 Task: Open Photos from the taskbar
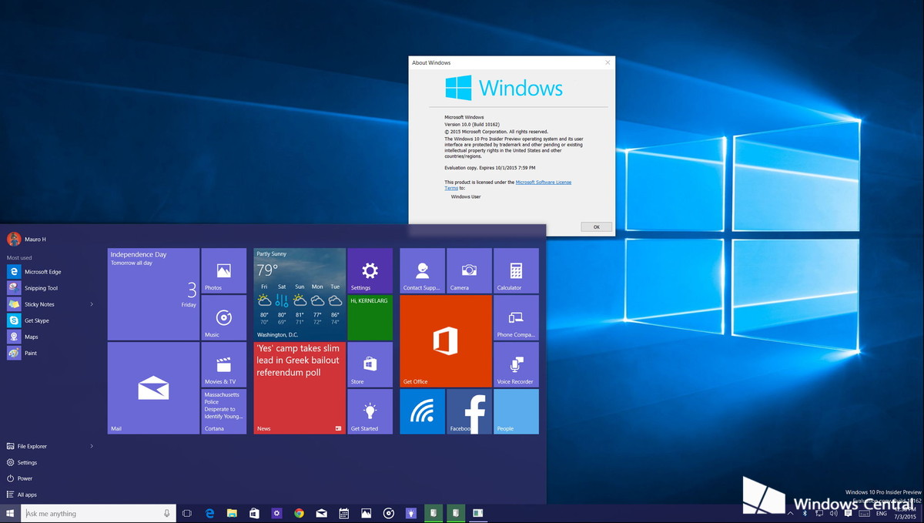click(x=367, y=513)
